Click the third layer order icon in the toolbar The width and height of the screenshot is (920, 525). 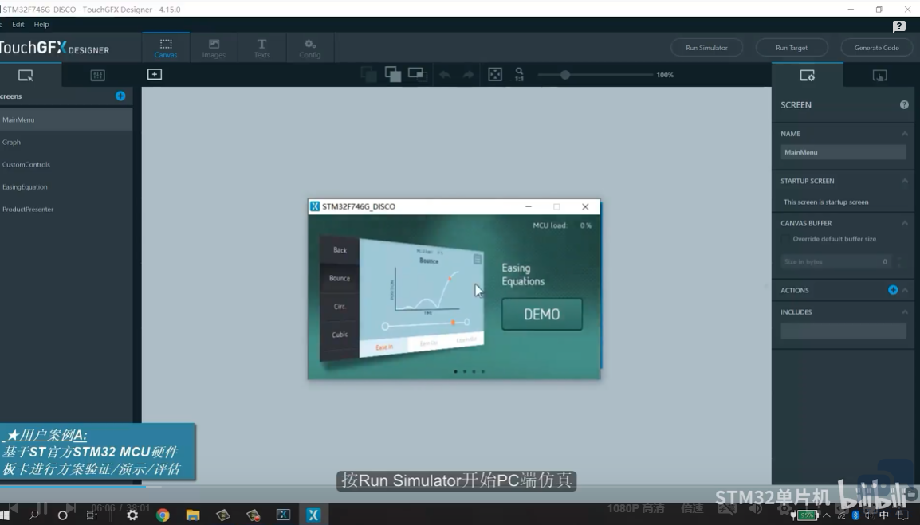coord(417,74)
